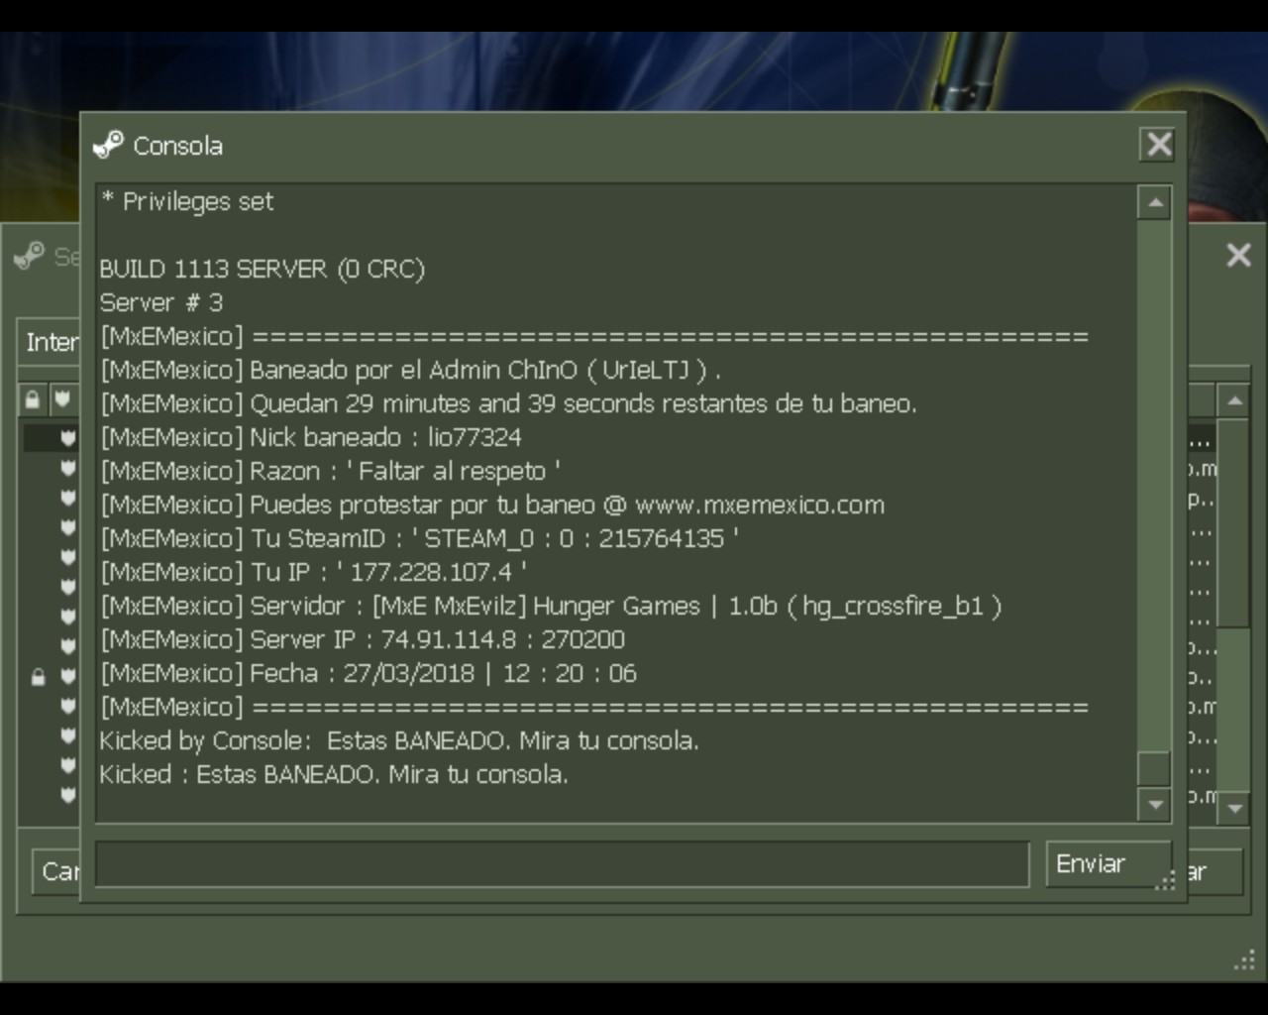Select the last visible server row shield icon
This screenshot has height=1015, width=1268.
click(67, 794)
